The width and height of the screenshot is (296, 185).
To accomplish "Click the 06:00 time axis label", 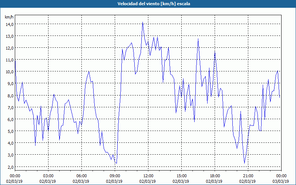I will [81, 176].
